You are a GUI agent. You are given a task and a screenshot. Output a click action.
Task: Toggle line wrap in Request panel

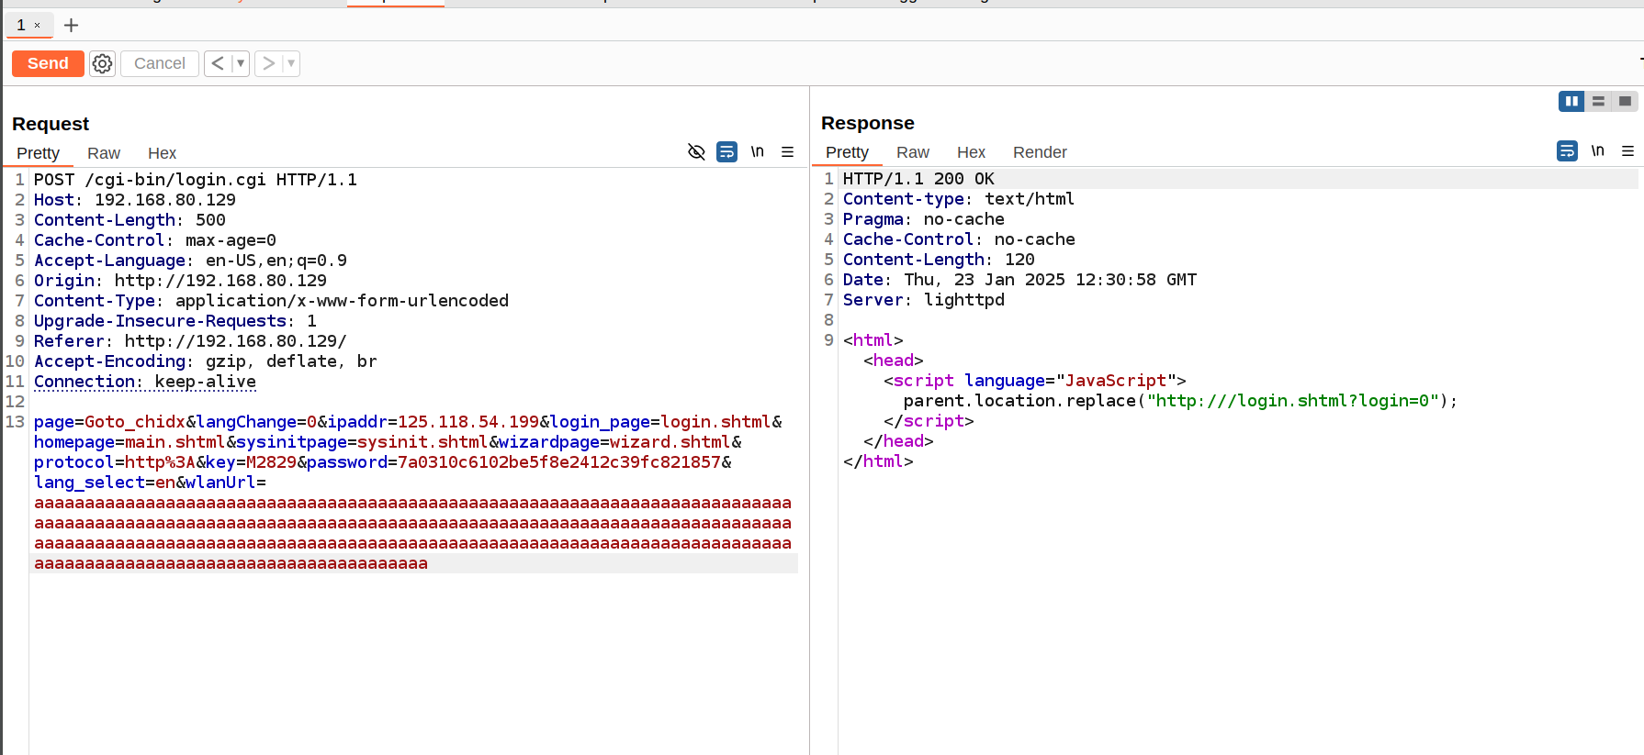pos(726,151)
